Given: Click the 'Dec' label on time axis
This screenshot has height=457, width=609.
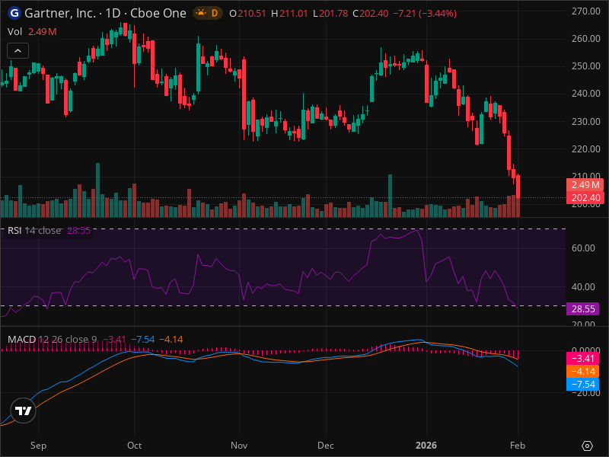Looking at the screenshot, I should coord(326,446).
